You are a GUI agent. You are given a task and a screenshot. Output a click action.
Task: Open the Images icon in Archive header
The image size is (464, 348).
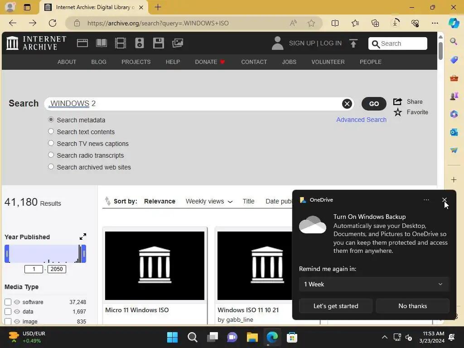click(x=178, y=43)
